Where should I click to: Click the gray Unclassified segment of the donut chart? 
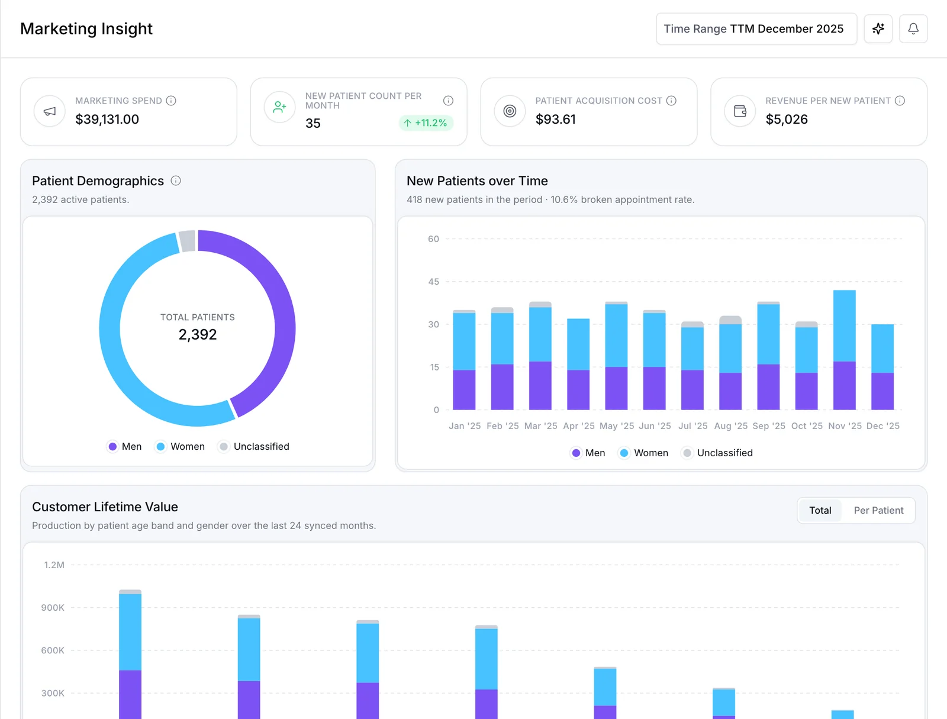click(187, 241)
